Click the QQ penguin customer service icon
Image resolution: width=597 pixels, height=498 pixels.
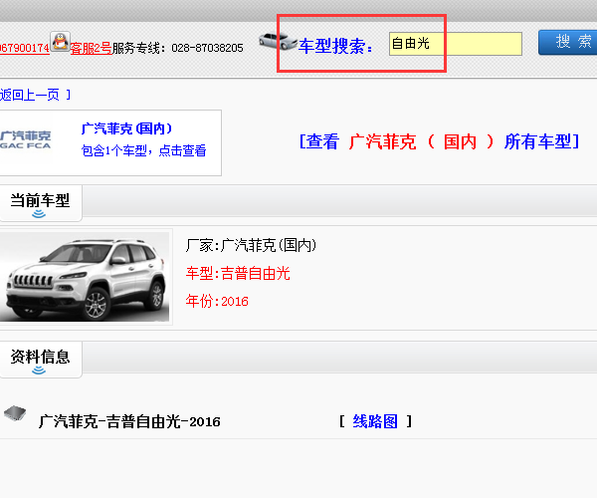tap(60, 42)
